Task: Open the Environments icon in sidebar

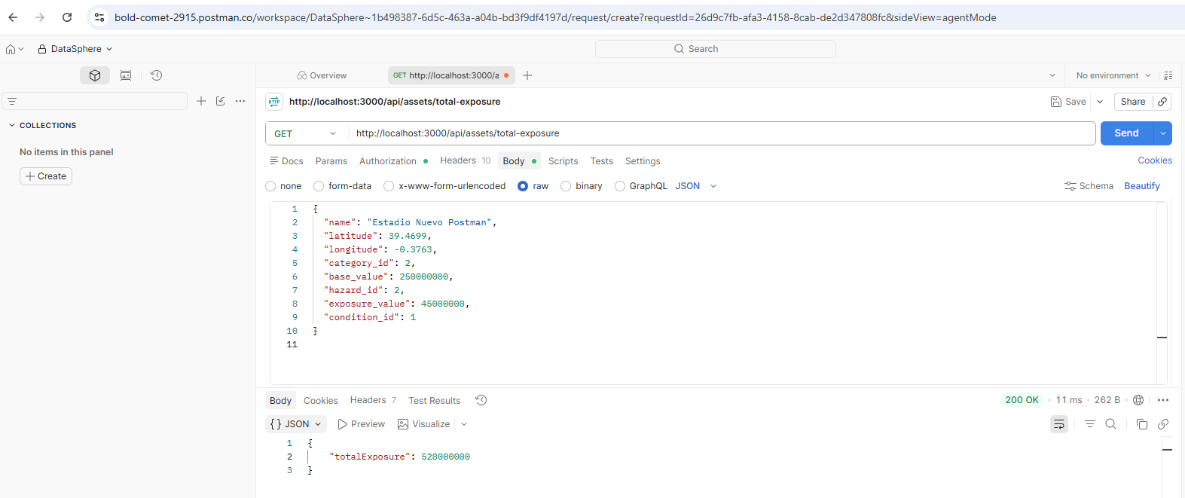Action: point(126,75)
